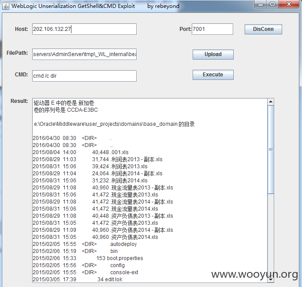Click the Host label
The image size is (302, 287).
(x=21, y=29)
